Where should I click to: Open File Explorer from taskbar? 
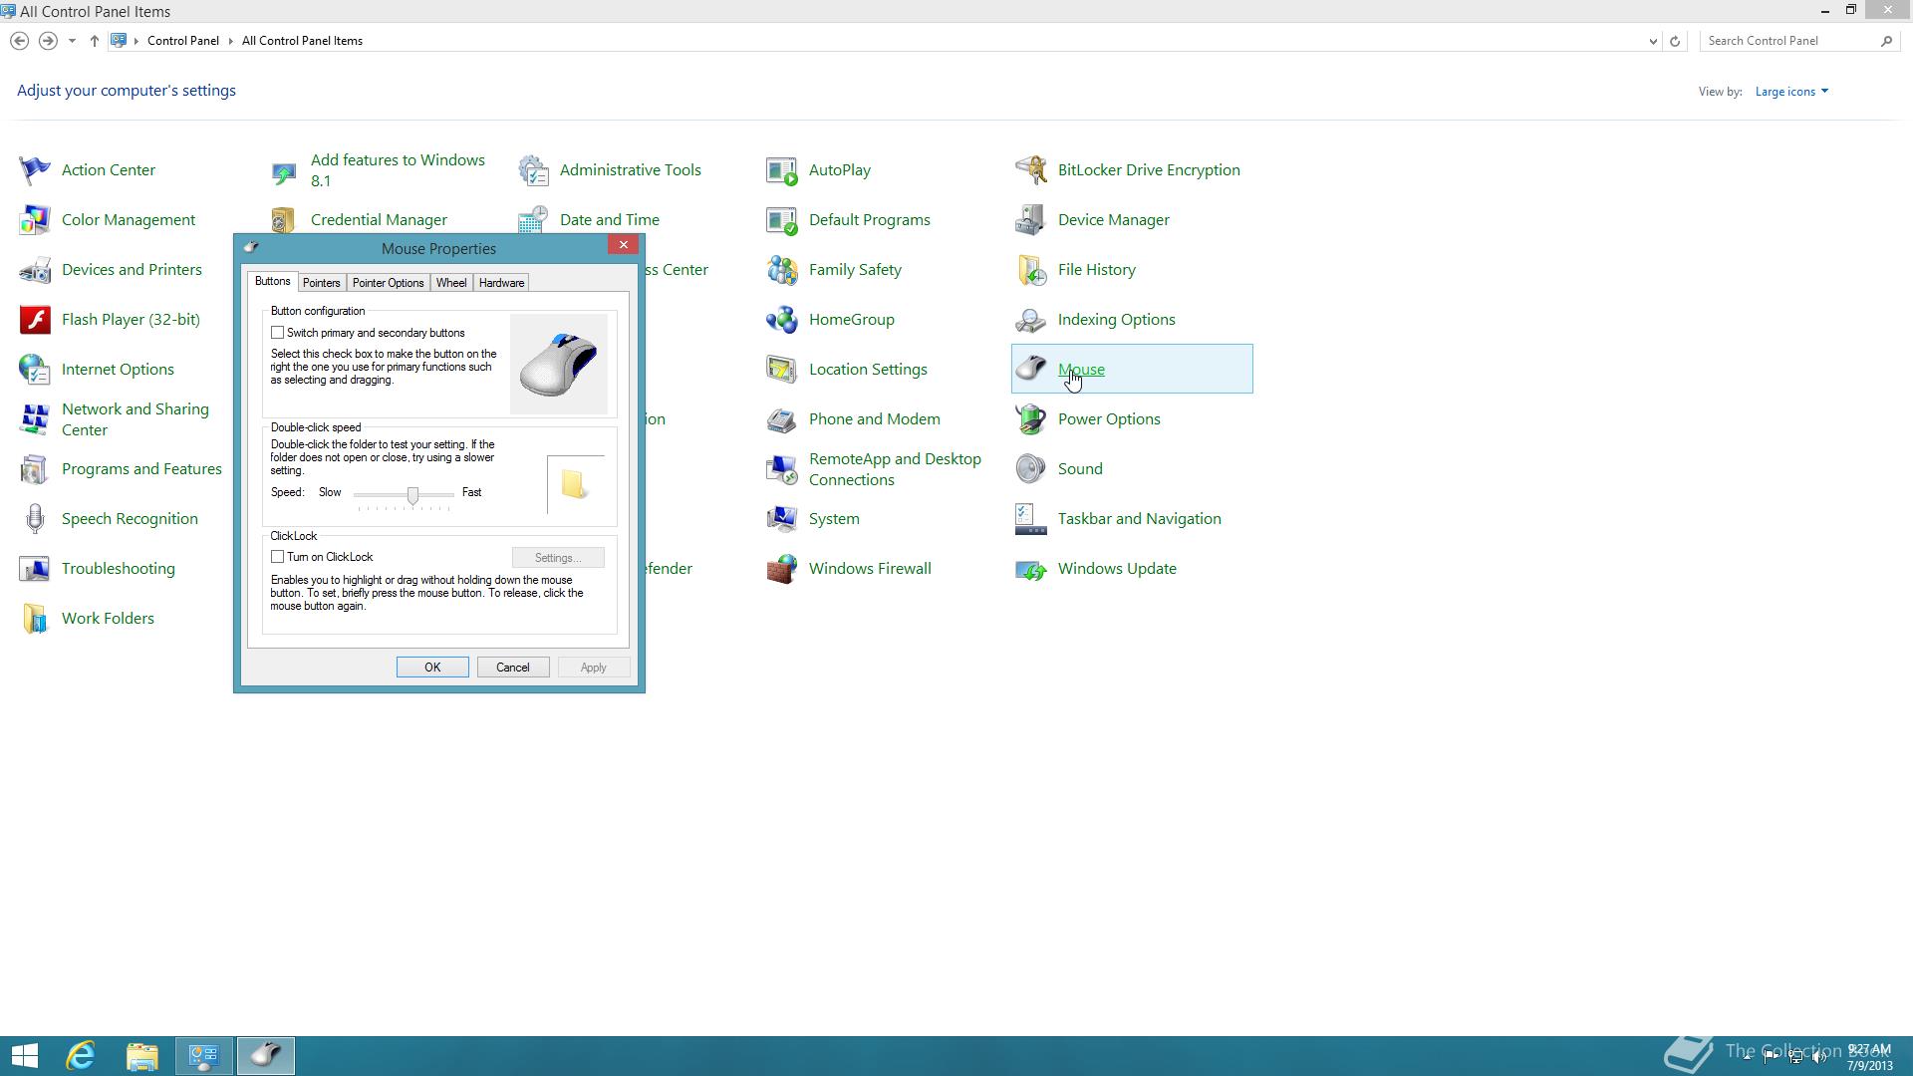click(x=142, y=1056)
